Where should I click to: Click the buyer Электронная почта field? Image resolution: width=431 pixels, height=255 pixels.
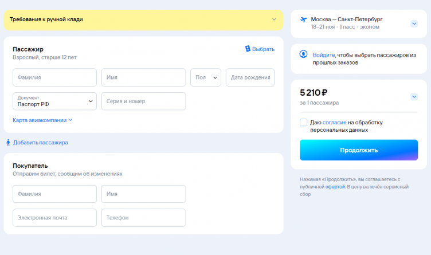(x=54, y=218)
